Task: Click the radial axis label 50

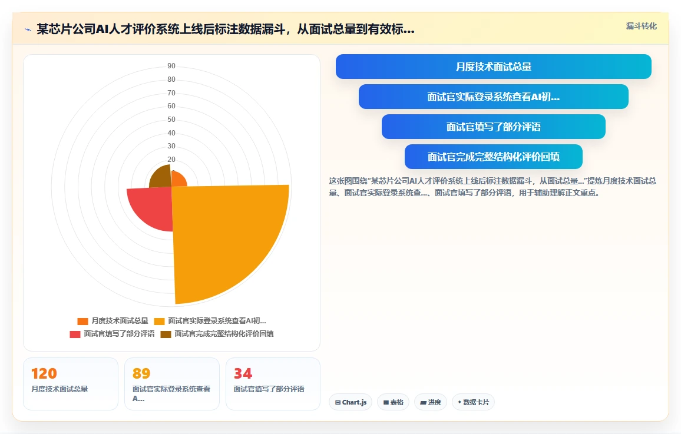Action: [x=171, y=120]
